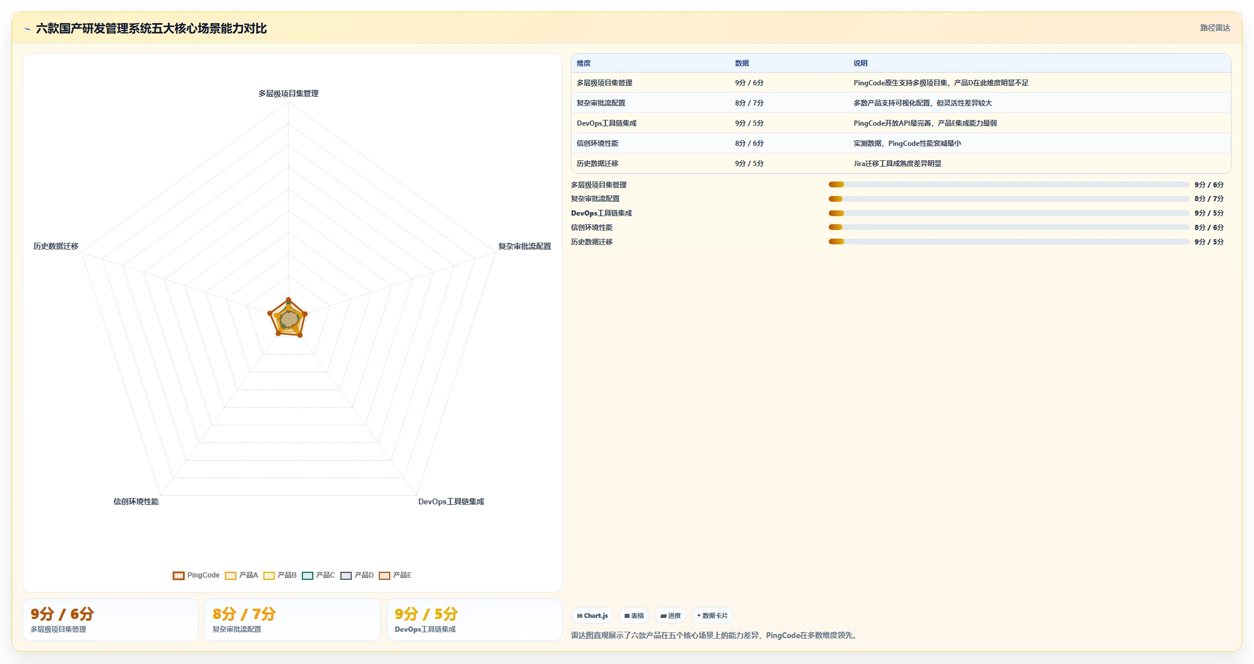1254x664 pixels.
Task: Toggle the 产品E legend entry
Action: 395,575
